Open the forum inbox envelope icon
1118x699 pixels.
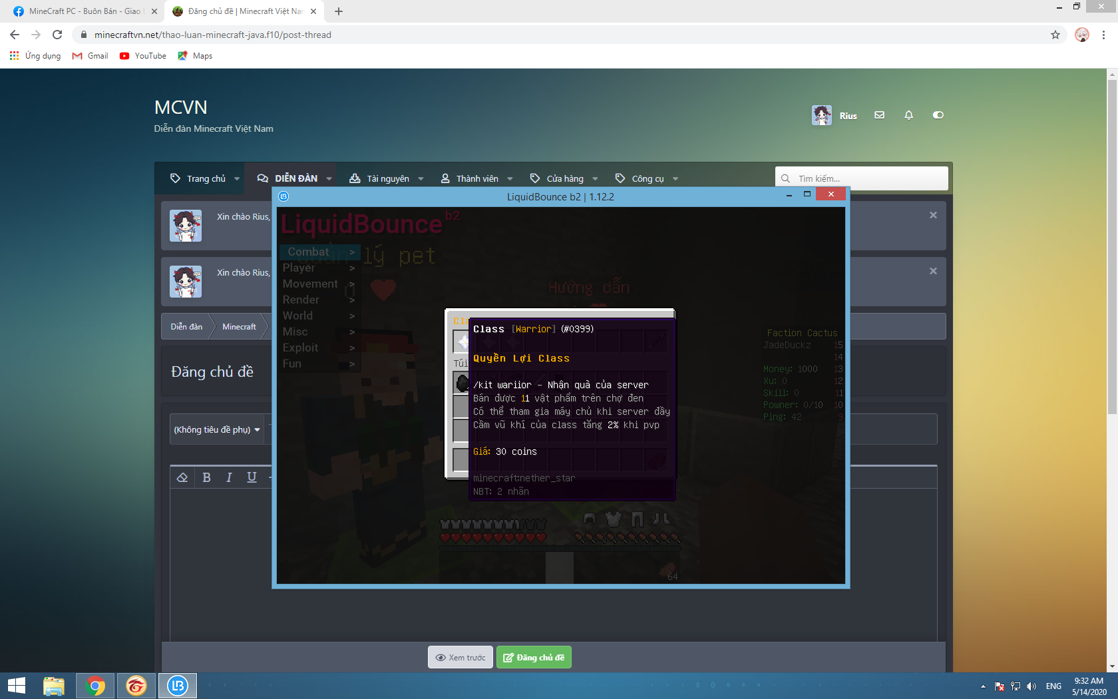click(x=879, y=115)
